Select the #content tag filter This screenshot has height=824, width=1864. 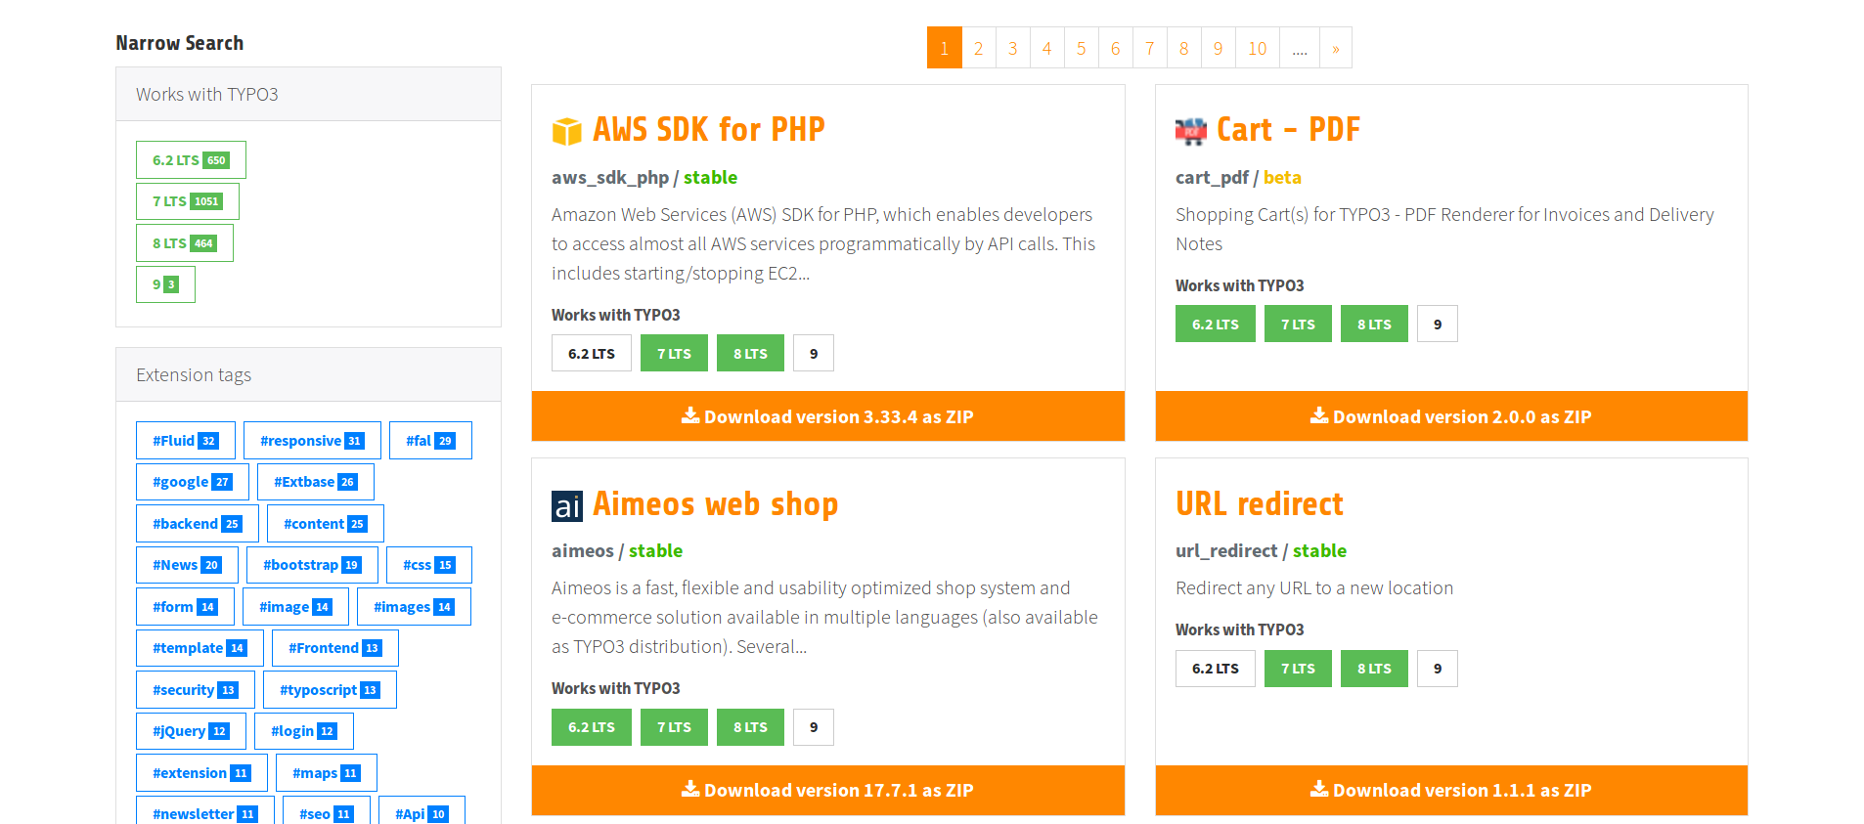tap(325, 524)
